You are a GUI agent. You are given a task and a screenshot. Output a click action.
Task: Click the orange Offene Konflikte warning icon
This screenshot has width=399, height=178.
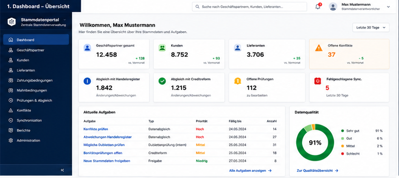[x=319, y=48]
